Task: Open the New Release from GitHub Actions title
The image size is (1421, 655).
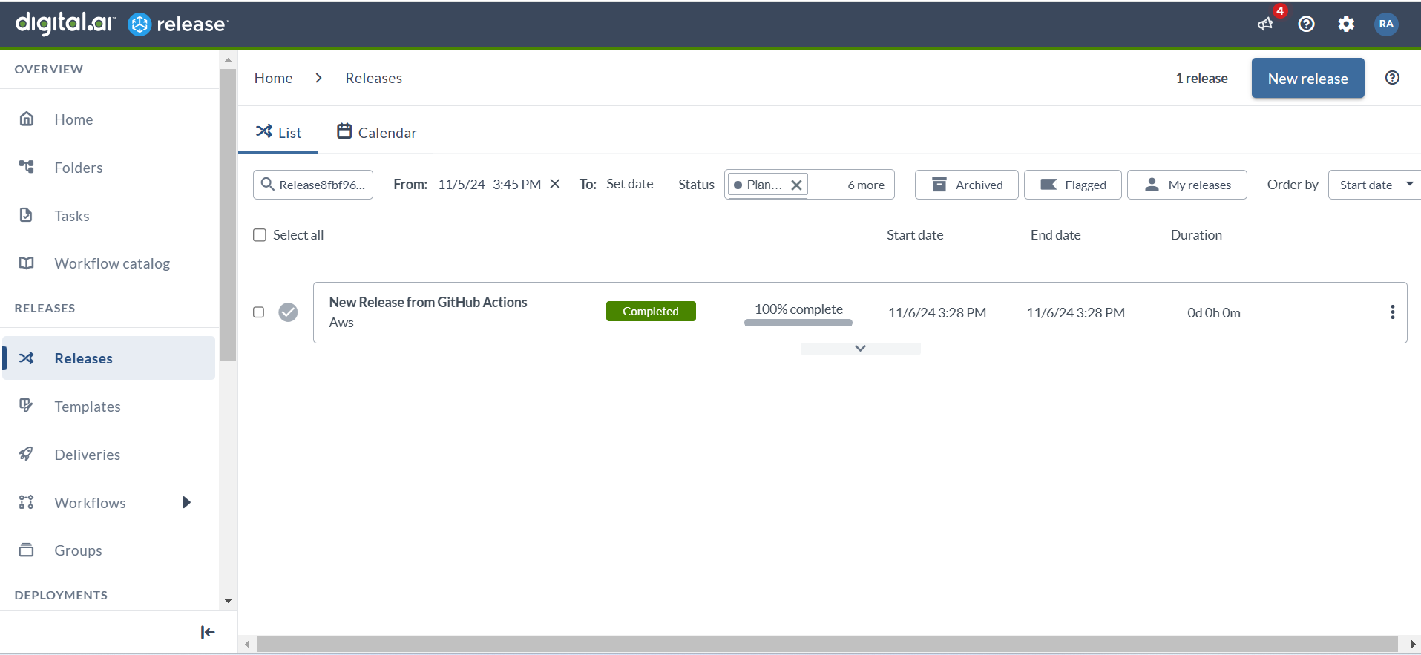Action: 428,302
